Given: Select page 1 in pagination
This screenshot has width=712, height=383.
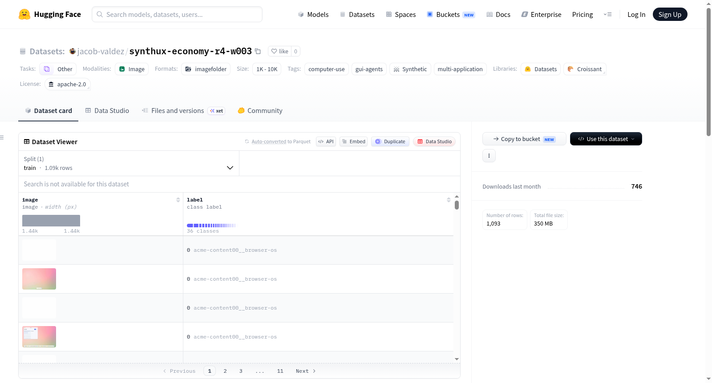Looking at the screenshot, I should pos(210,371).
